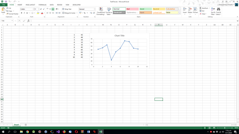The height and width of the screenshot is (134, 239).
Task: Click the zoom slider in status bar
Action: [x=225, y=128]
